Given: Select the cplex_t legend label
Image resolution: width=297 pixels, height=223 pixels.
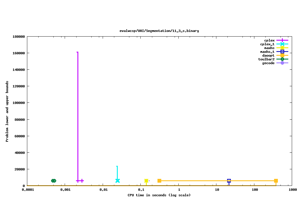Looking at the screenshot, I should (267, 44).
